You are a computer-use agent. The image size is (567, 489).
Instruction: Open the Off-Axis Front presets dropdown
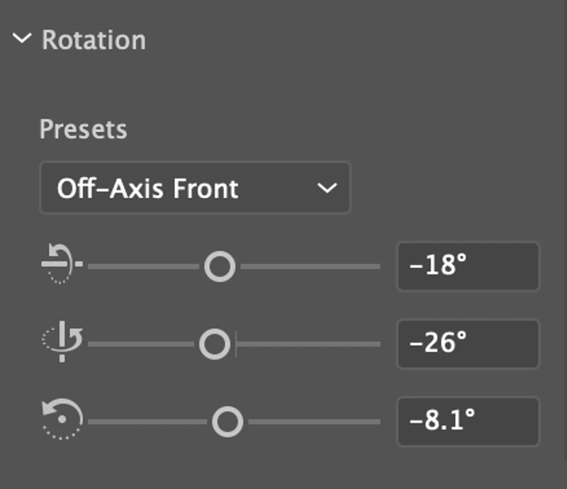pos(195,189)
